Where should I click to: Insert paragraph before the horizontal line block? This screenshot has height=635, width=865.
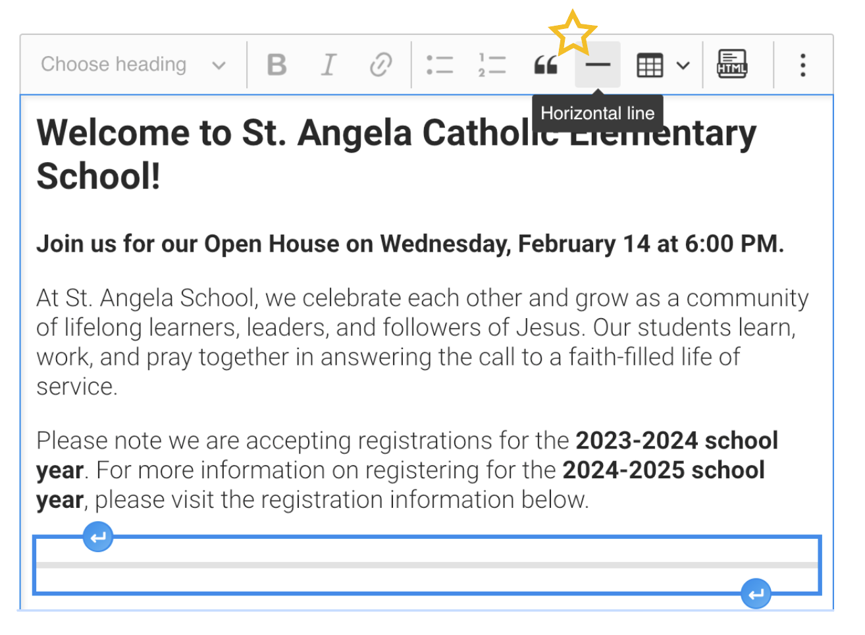[98, 538]
